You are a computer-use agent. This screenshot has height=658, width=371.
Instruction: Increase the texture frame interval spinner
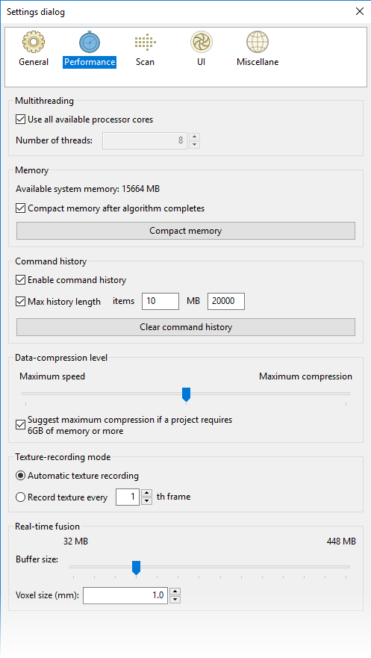pos(147,494)
